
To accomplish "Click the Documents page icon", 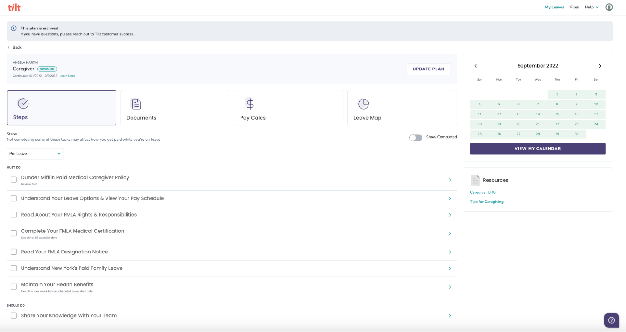I will click(136, 104).
